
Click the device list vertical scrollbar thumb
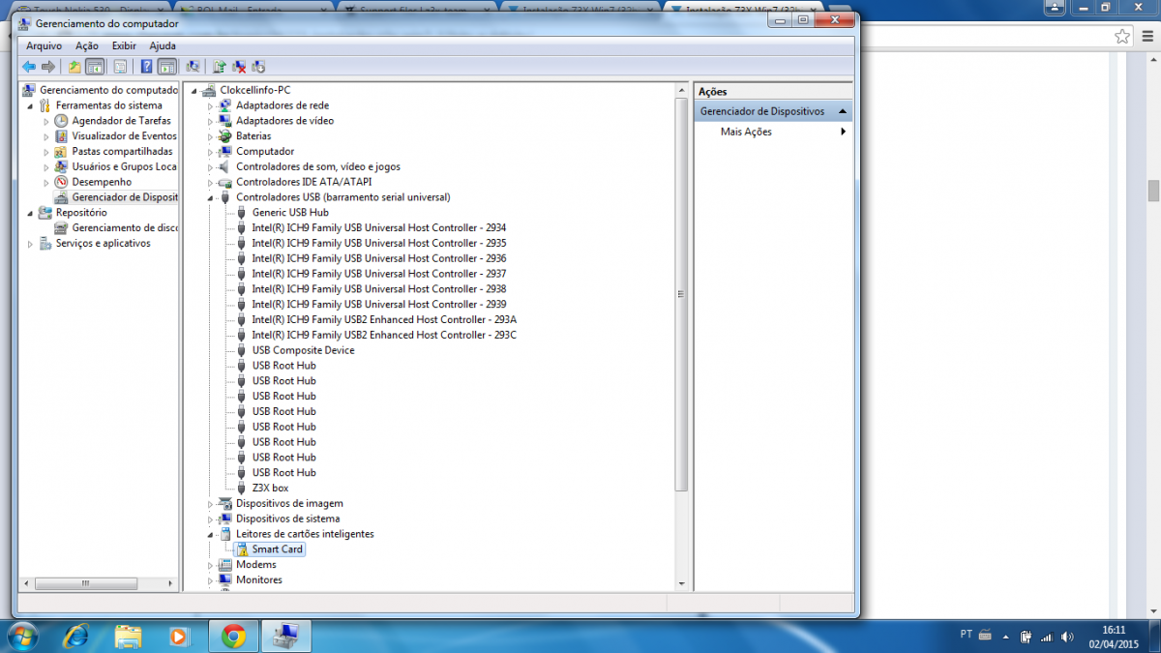click(x=681, y=294)
